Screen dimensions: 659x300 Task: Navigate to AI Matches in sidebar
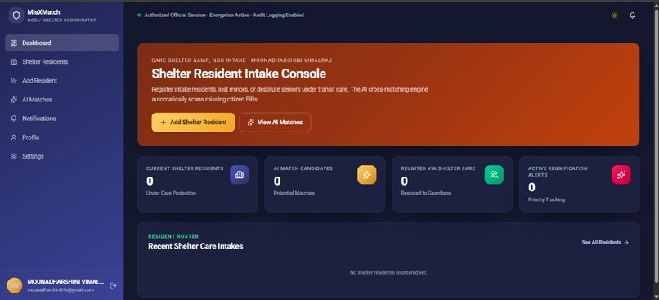pyautogui.click(x=62, y=100)
